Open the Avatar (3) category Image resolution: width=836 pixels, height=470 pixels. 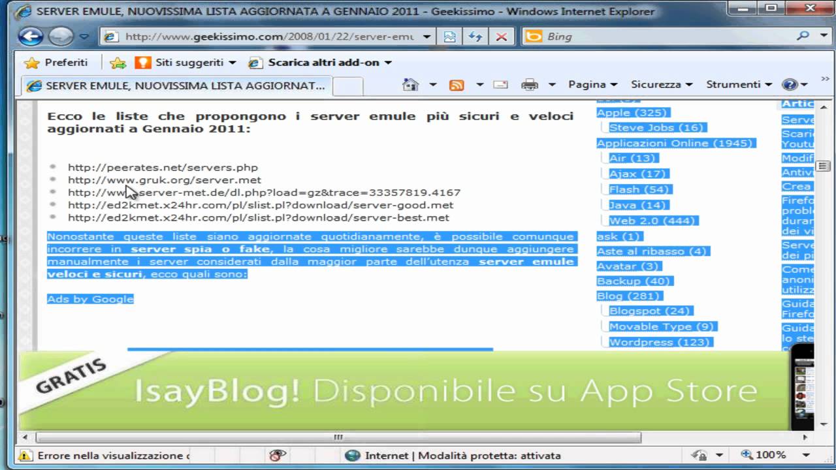(x=628, y=266)
